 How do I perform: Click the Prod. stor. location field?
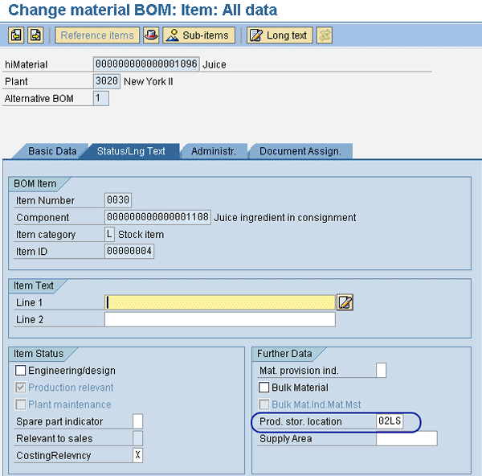coord(389,421)
